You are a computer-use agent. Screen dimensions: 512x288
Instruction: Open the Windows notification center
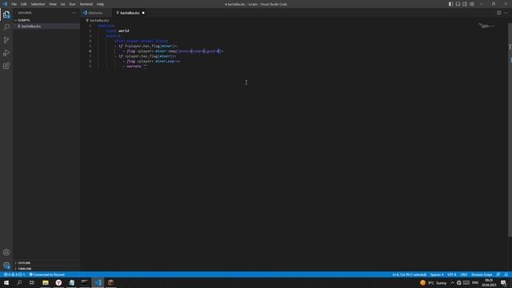[x=503, y=282]
